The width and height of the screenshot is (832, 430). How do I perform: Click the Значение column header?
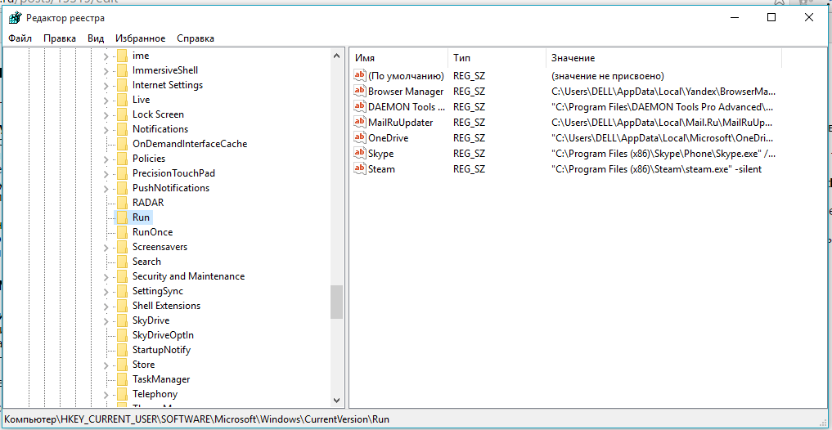(663, 58)
